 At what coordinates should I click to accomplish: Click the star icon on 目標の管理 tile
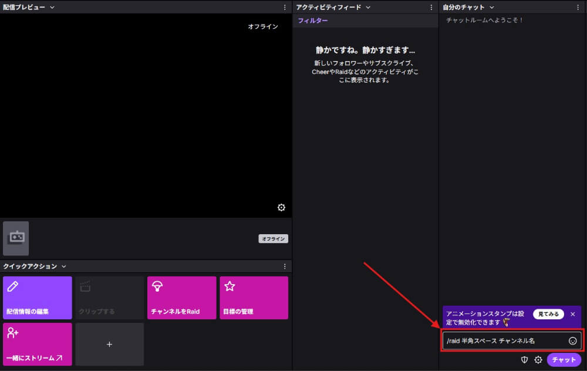[x=230, y=286]
